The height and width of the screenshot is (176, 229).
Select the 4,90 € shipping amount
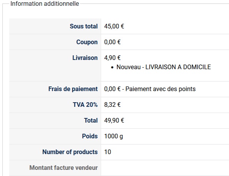tap(112, 58)
